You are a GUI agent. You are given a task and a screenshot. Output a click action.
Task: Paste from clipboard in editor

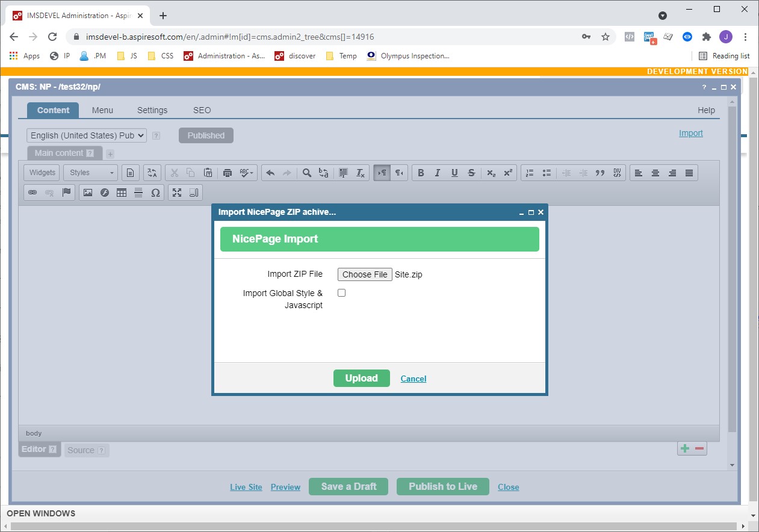208,173
